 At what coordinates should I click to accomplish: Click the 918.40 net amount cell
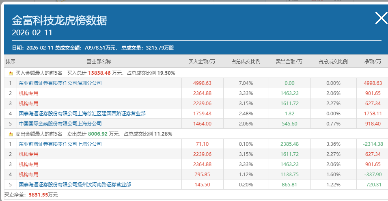tap(373, 124)
